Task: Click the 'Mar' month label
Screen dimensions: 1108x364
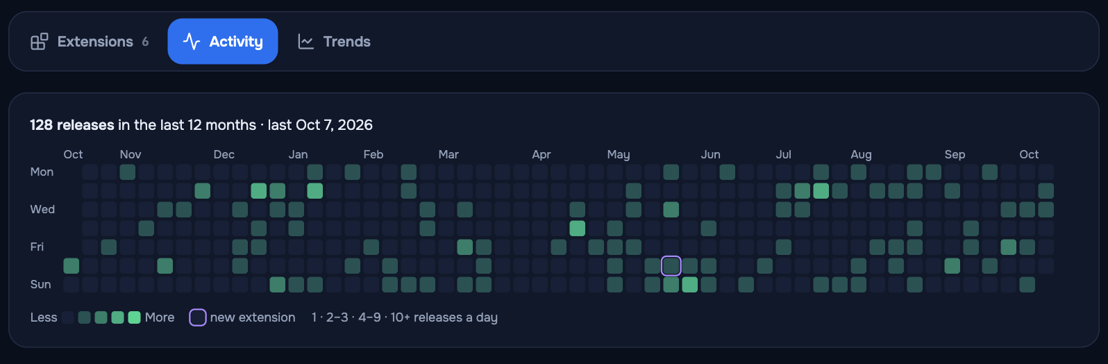Action: click(448, 154)
